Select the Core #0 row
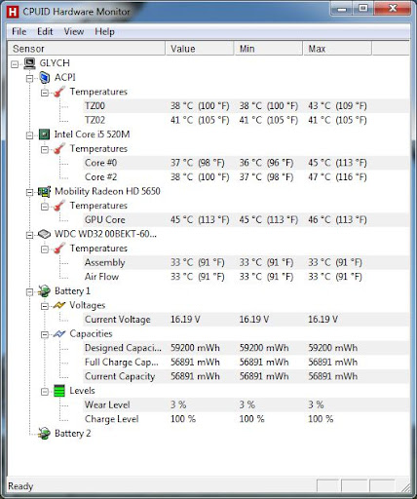Viewport: 417px width, 499px height. click(x=246, y=163)
